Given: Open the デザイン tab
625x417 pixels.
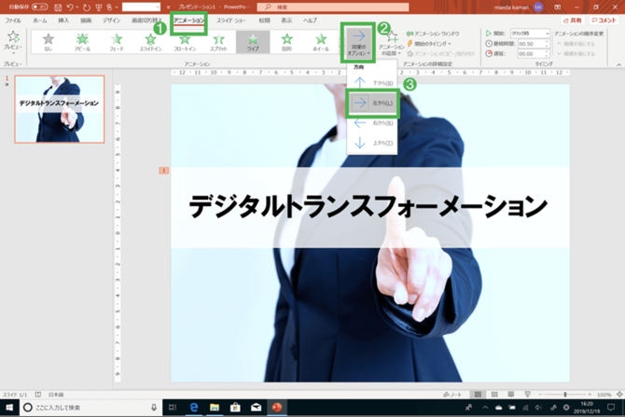Looking at the screenshot, I should [x=111, y=21].
